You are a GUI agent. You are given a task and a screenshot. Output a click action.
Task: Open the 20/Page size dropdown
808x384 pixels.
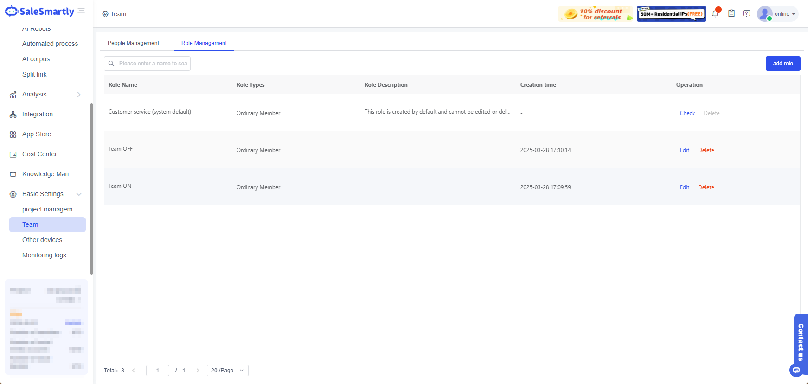click(x=227, y=371)
